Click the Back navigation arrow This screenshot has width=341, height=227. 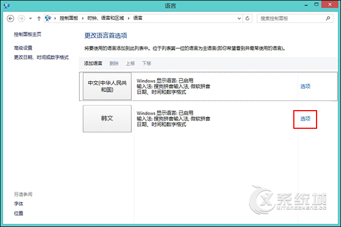[10, 19]
